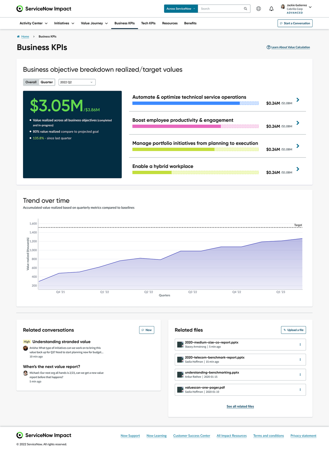The width and height of the screenshot is (329, 451).
Task: Click the blue Automate & optimize progress bar
Action: (x=195, y=103)
